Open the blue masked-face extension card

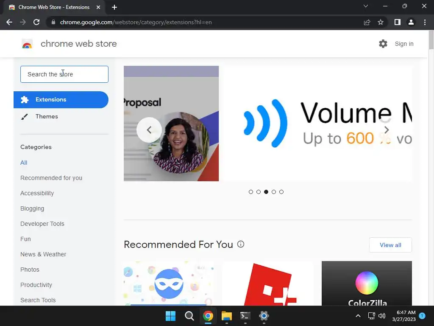pyautogui.click(x=169, y=283)
